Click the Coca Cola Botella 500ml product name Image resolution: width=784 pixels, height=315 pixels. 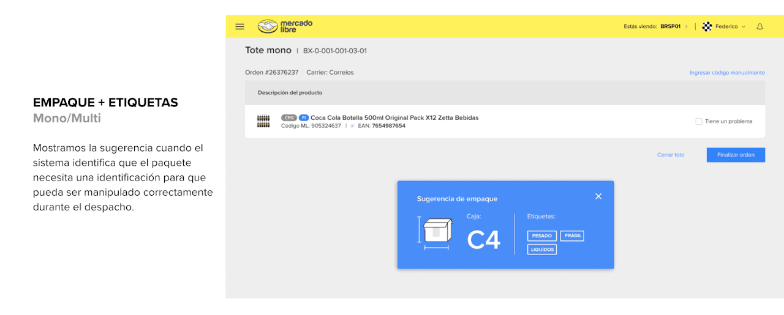(394, 117)
